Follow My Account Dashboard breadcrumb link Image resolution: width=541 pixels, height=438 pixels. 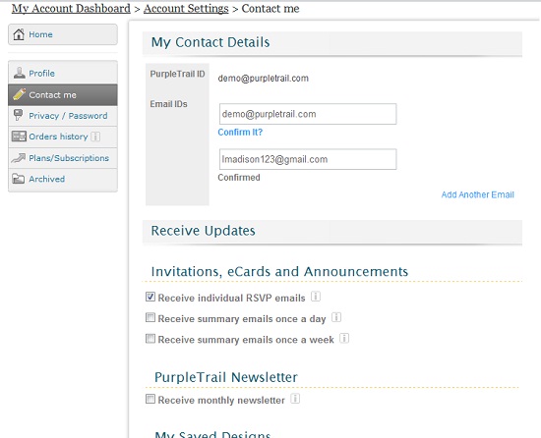71,8
